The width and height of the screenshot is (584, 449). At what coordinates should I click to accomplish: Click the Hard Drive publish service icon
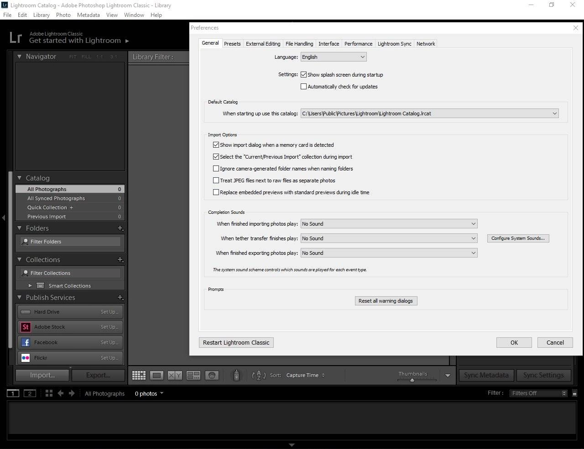pos(26,312)
